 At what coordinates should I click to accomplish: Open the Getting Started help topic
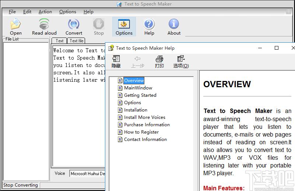coord(140,95)
